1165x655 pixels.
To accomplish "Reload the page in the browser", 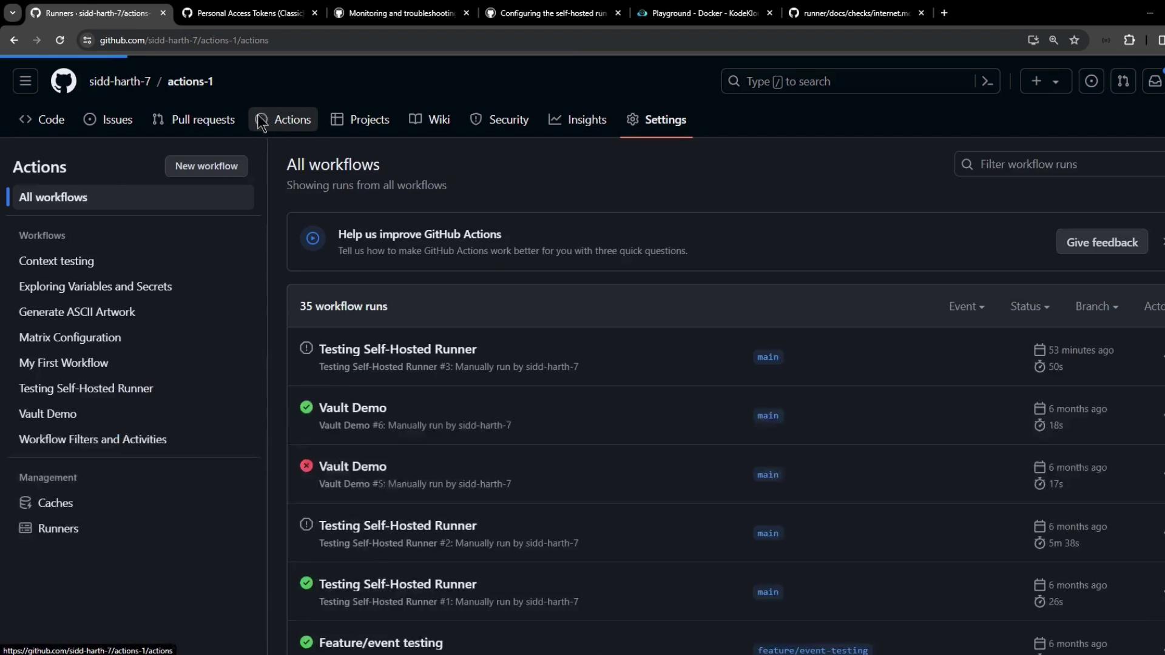I will pos(59,40).
